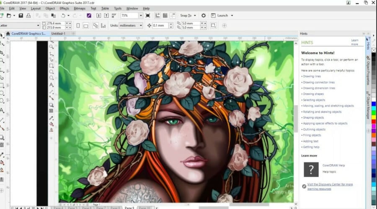Expand the Undo history dropdown arrow
This screenshot has height=209, width=377.
[68, 15]
